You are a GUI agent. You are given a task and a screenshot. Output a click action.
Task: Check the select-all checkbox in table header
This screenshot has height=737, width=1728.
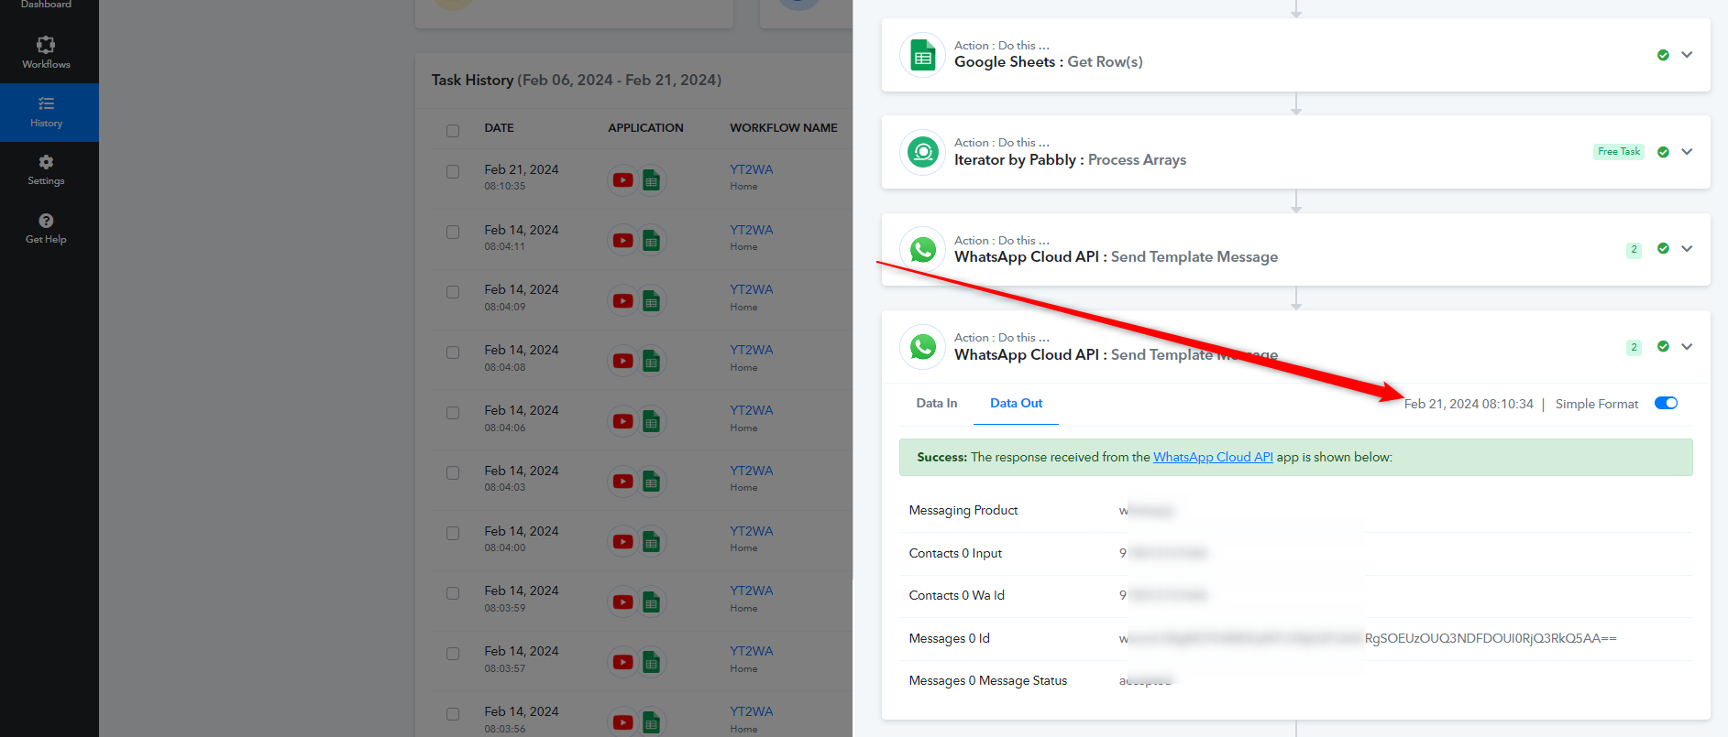tap(453, 130)
